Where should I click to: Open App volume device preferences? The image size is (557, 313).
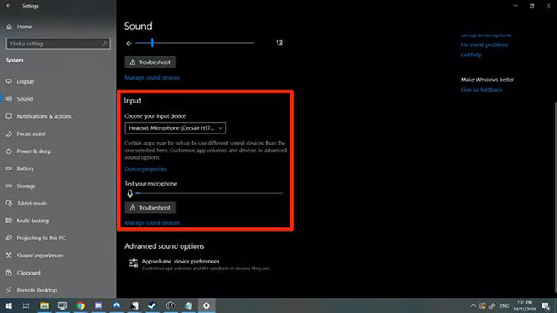point(181,261)
